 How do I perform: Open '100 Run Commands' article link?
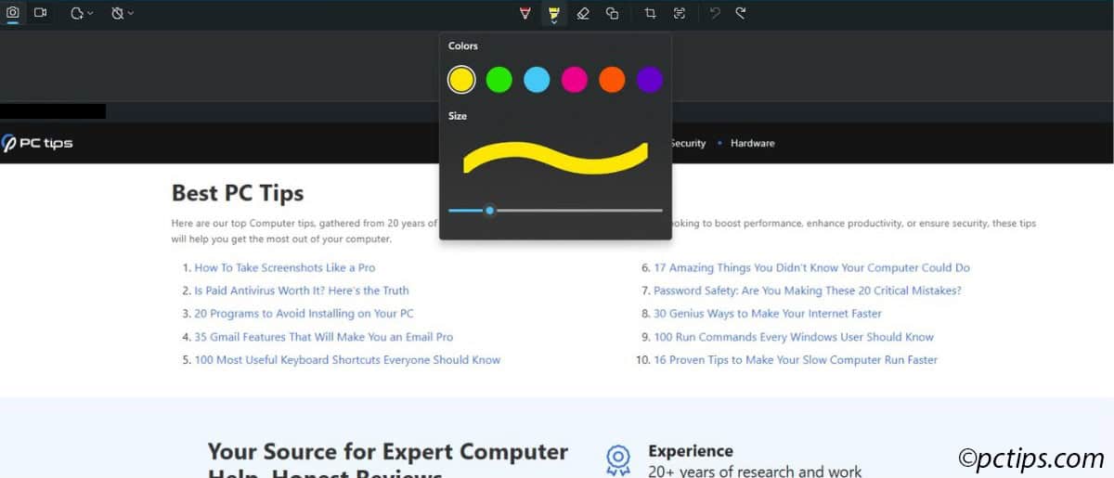click(x=794, y=337)
